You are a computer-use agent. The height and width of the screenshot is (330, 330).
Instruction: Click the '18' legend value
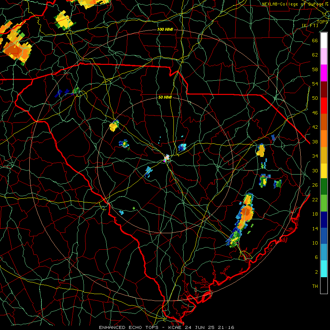(315, 214)
